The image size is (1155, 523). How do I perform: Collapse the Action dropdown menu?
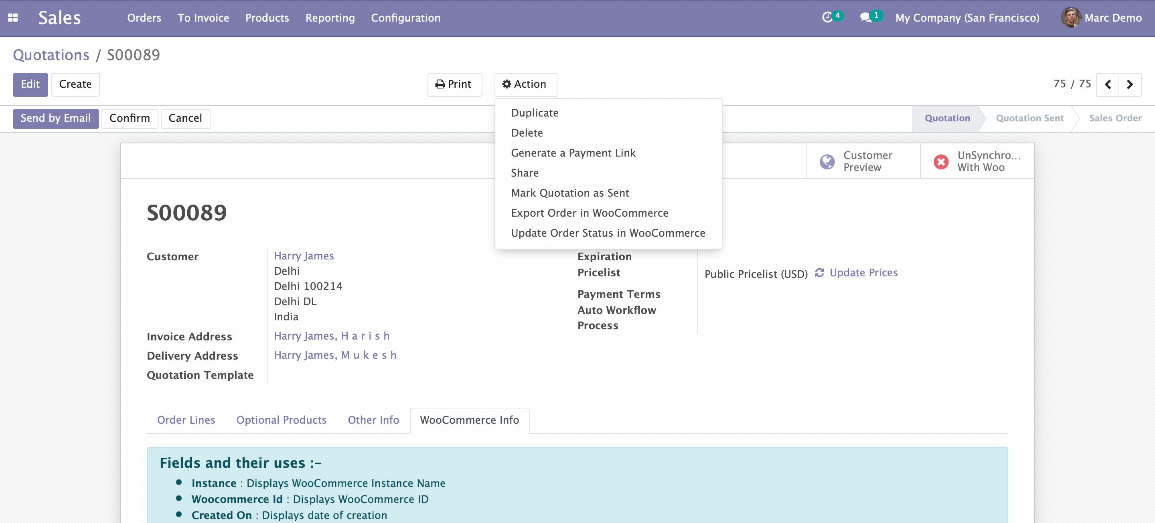tap(525, 84)
